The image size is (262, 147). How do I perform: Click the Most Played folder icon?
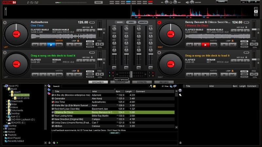[x=5, y=138]
